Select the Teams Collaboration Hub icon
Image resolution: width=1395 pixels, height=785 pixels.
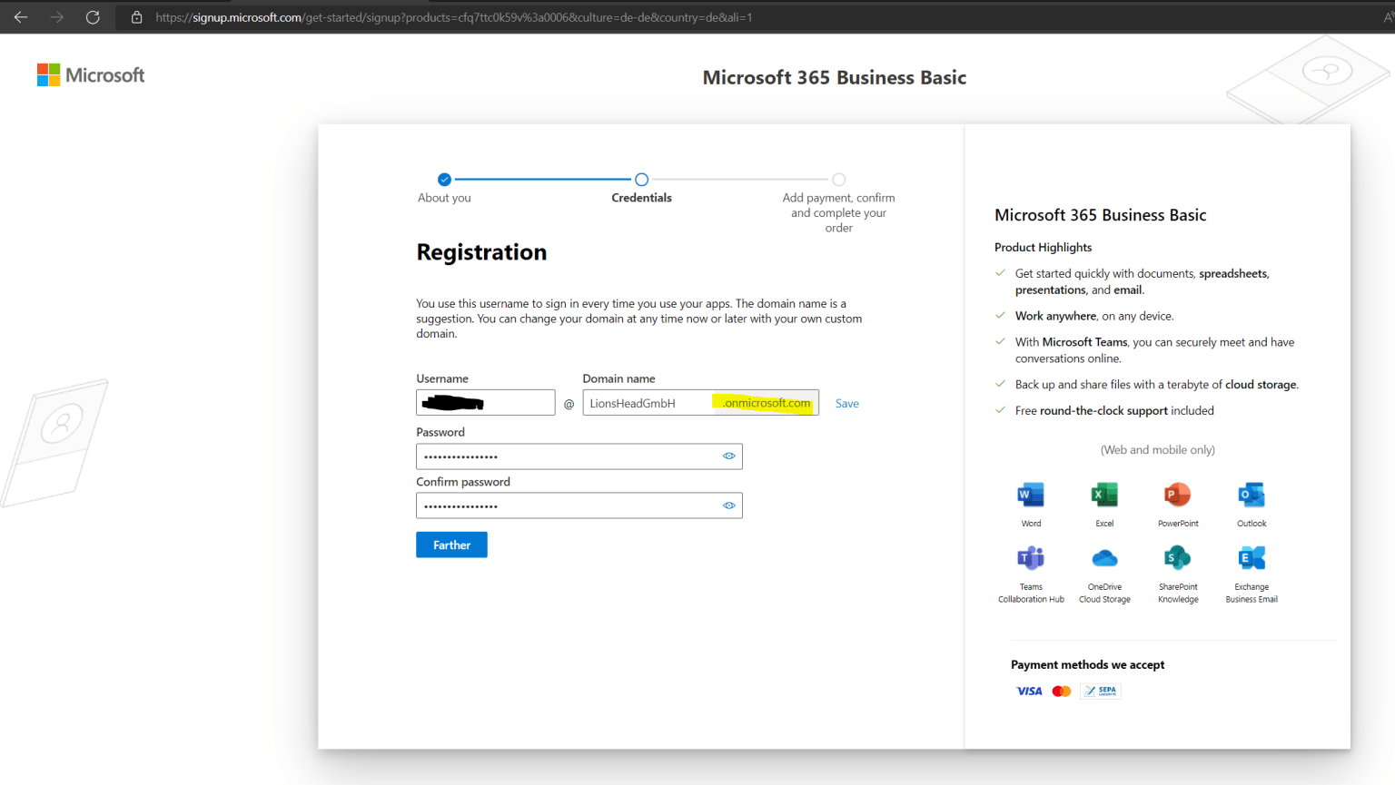[x=1031, y=557]
